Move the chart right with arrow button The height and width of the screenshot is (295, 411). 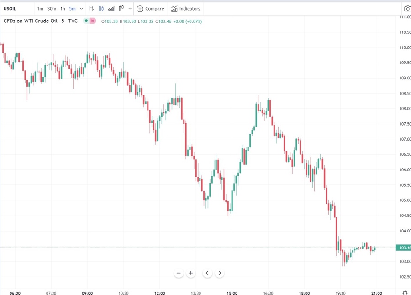click(x=220, y=273)
